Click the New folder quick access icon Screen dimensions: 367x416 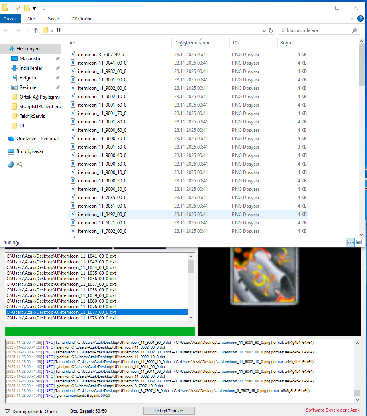(27, 8)
